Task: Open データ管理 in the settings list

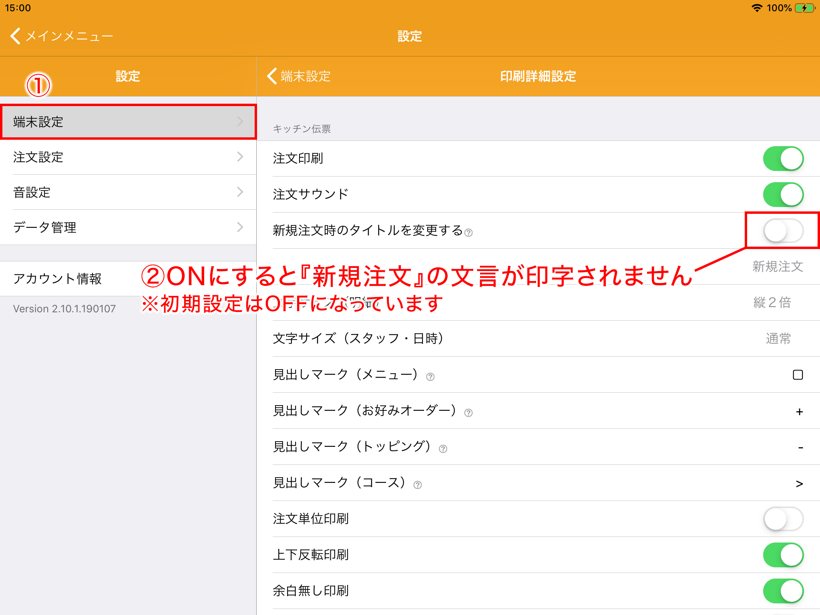Action: point(128,227)
